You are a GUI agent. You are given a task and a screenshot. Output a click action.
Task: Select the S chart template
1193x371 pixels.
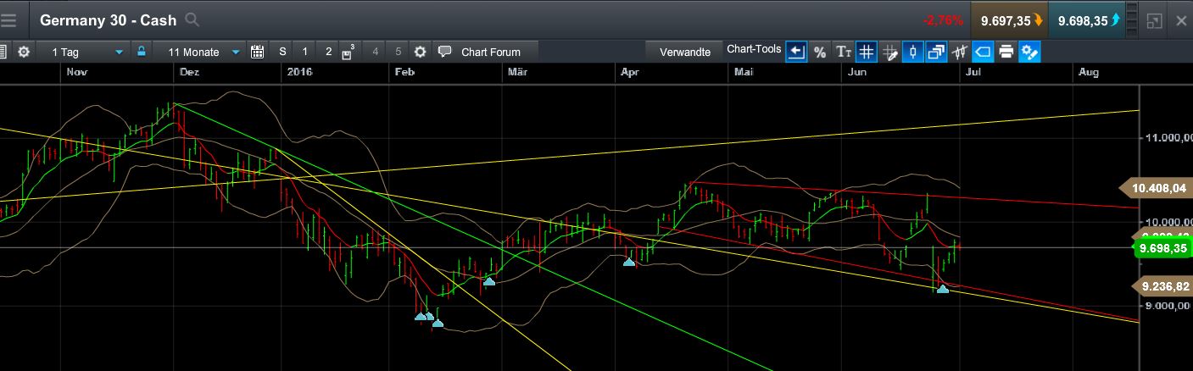[x=282, y=52]
